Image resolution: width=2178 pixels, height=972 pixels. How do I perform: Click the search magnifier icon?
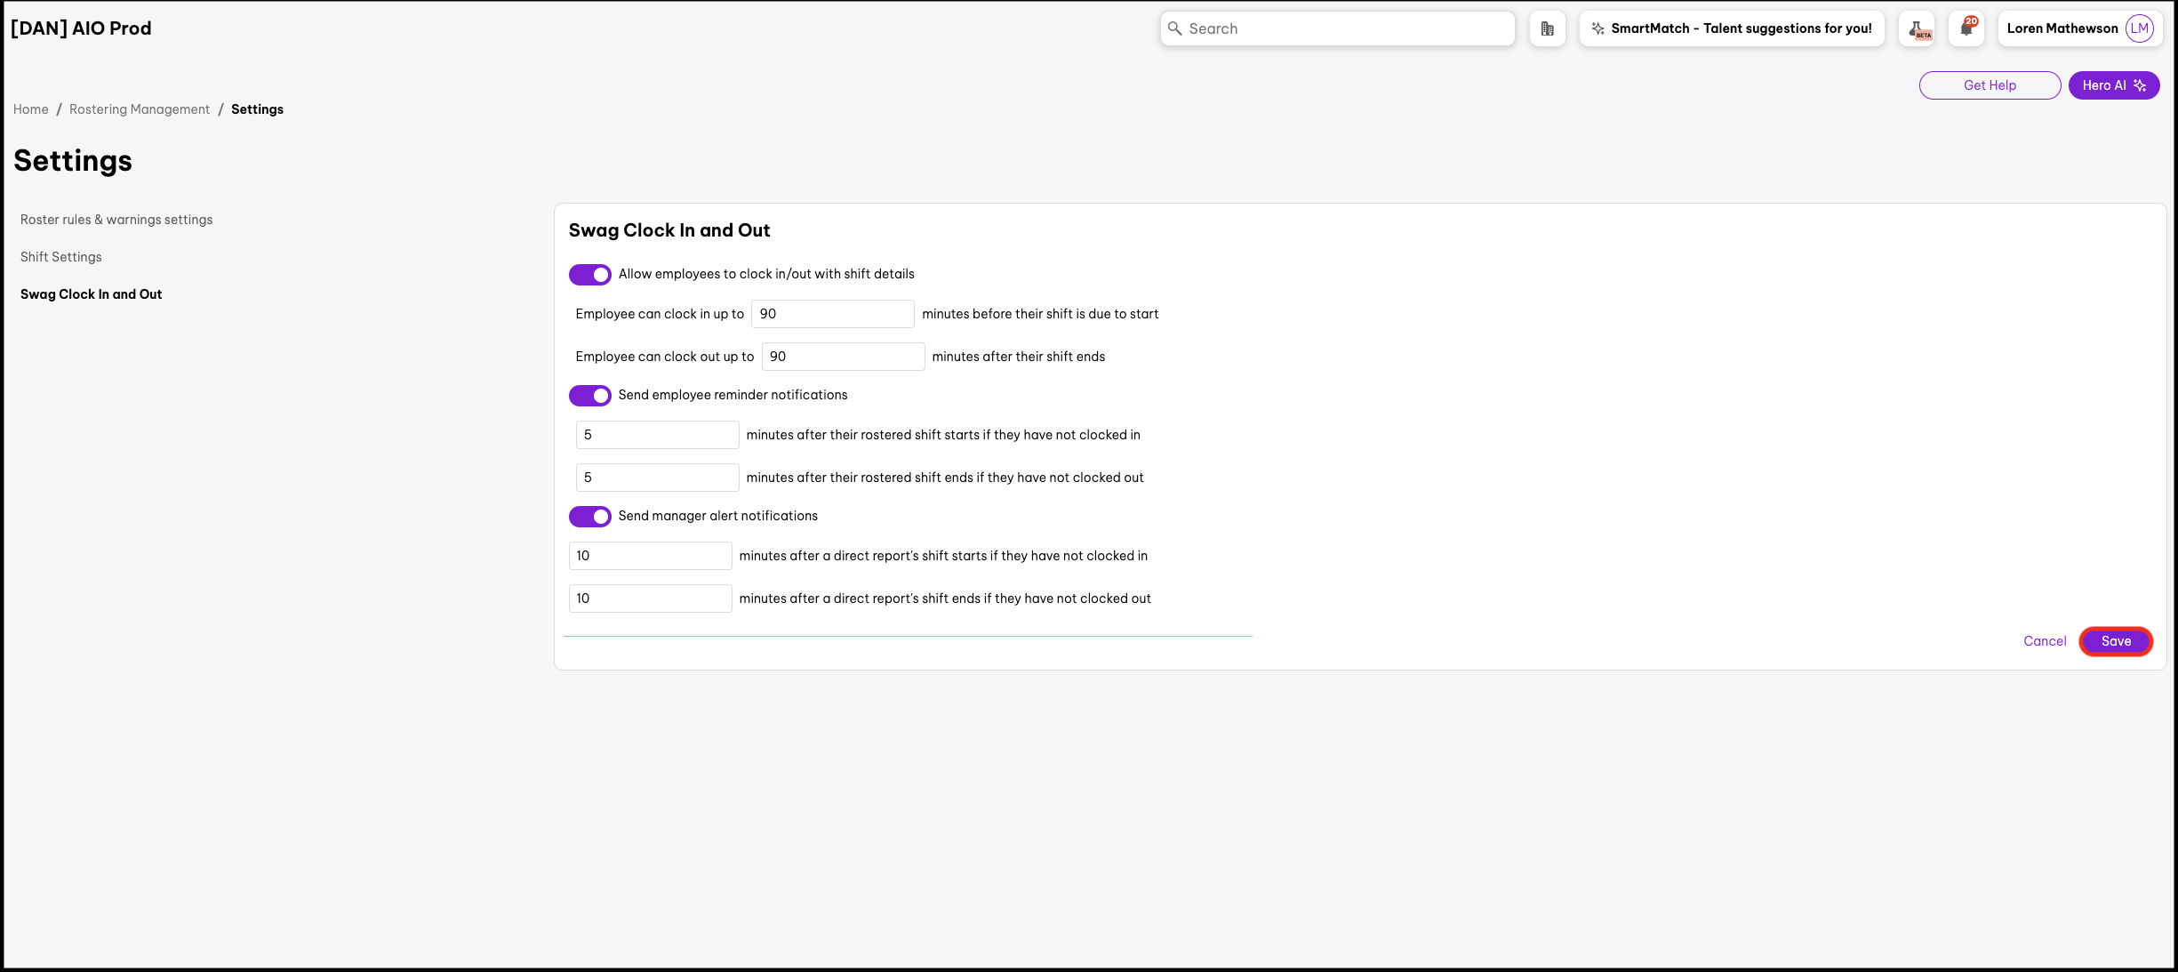coord(1174,28)
